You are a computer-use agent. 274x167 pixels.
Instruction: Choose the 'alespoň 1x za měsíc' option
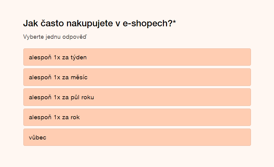pos(137,77)
